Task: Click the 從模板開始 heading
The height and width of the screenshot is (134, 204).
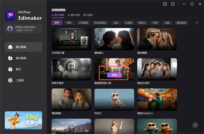Action: click(x=59, y=10)
